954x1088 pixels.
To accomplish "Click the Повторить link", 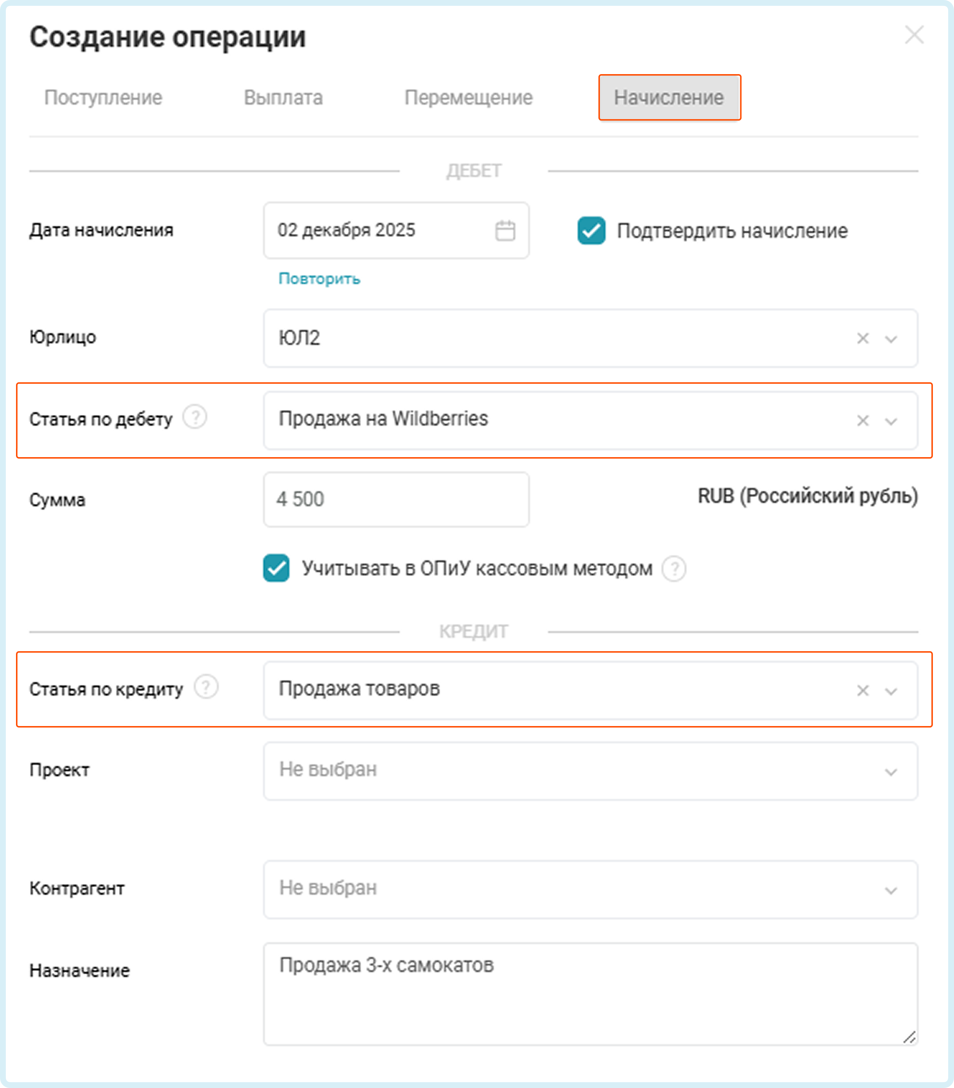I will pos(320,279).
